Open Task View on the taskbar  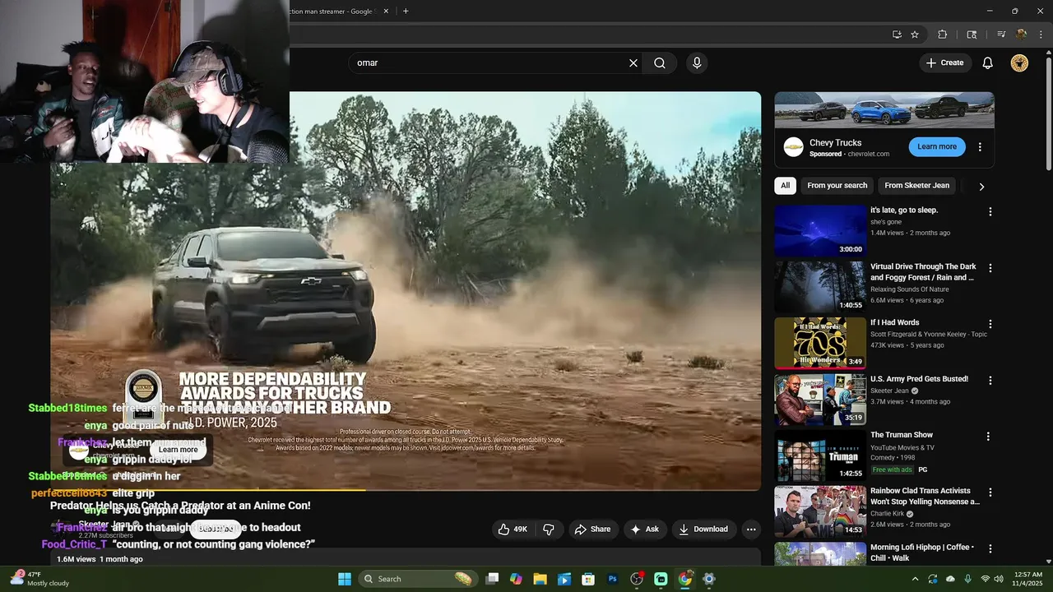point(492,579)
